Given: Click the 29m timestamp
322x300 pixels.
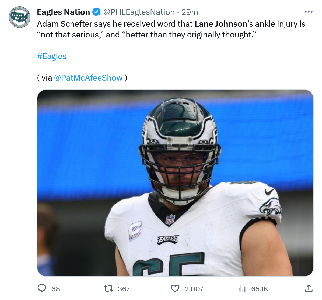Looking at the screenshot, I should tap(190, 12).
